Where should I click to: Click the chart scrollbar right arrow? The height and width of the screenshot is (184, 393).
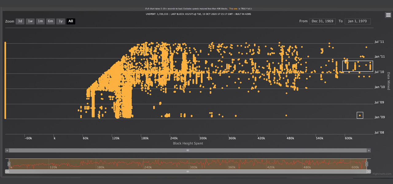pos(369,151)
